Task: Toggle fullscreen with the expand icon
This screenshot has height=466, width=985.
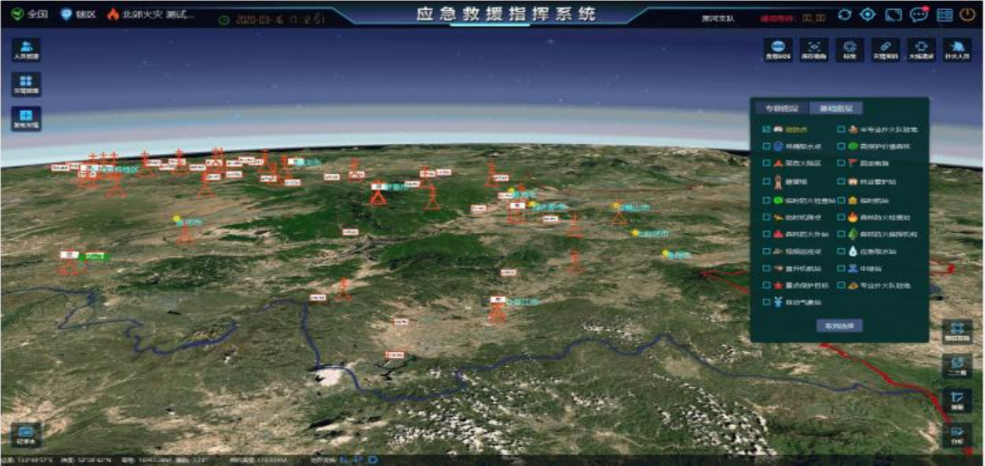Action: pos(893,15)
